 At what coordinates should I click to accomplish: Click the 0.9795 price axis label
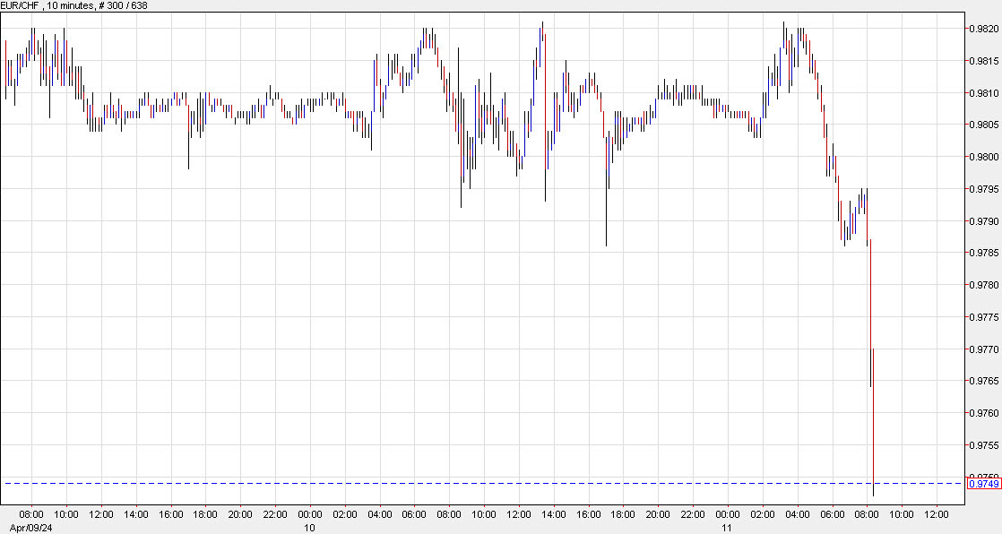(x=984, y=189)
